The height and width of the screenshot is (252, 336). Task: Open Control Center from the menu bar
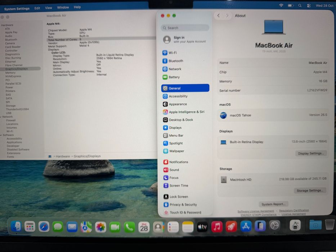point(309,6)
